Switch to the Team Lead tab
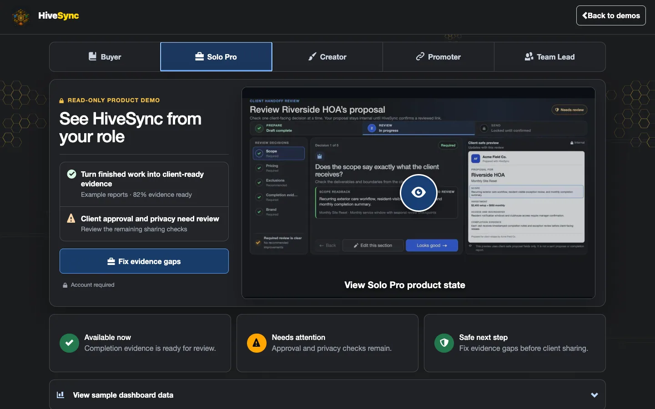This screenshot has height=409, width=655. 549,57
